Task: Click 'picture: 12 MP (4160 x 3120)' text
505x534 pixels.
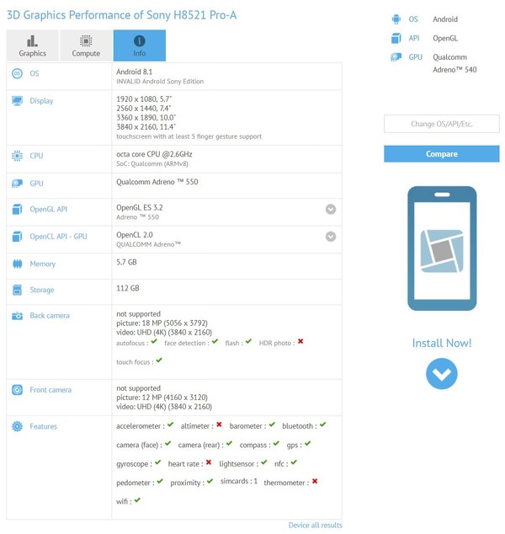Action: tap(162, 398)
